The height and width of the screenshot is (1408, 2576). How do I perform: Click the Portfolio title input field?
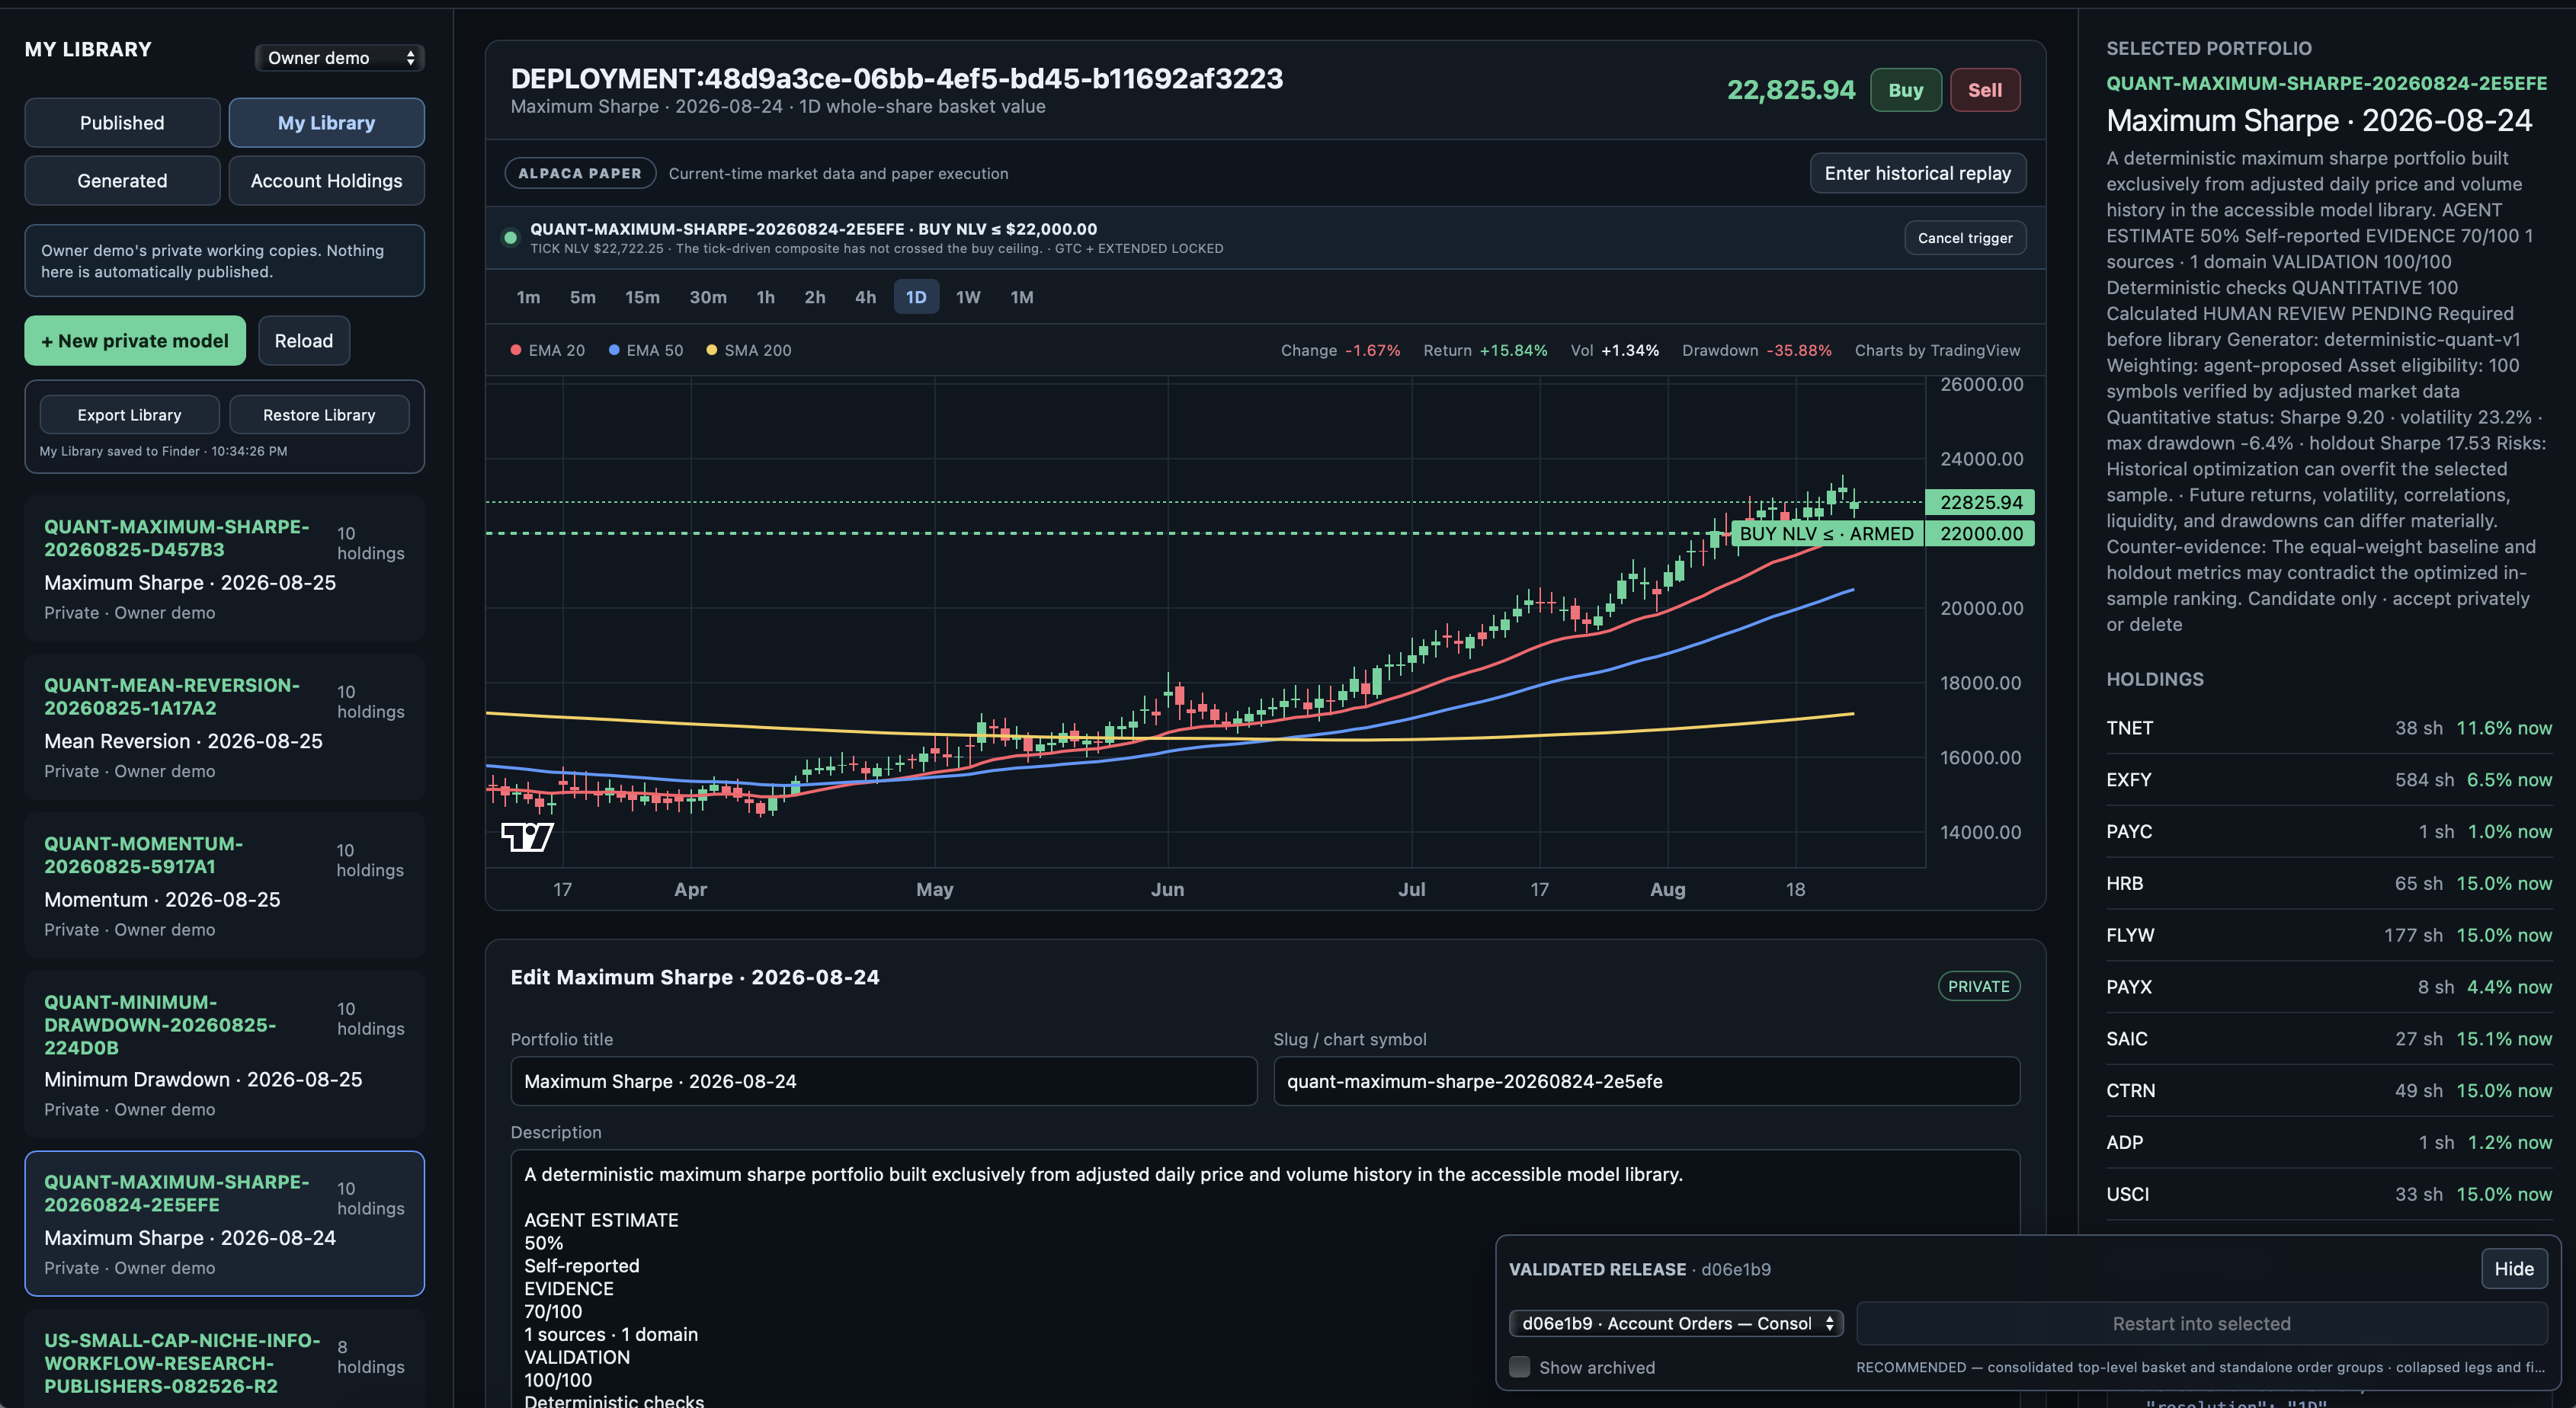tap(884, 1081)
